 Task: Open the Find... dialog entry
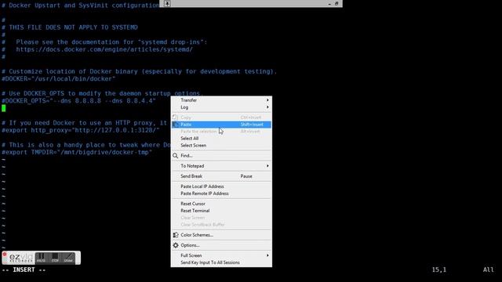221,156
